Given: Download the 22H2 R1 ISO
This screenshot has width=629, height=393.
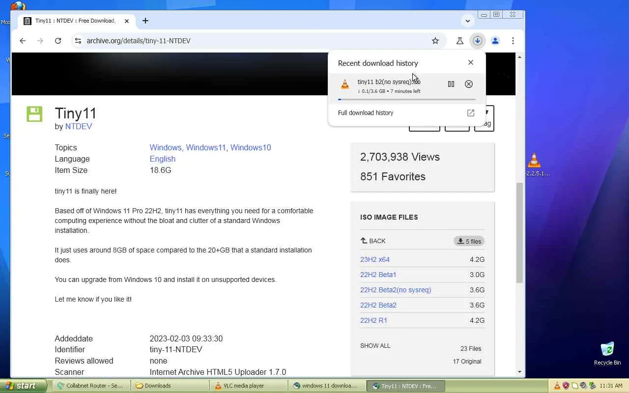Looking at the screenshot, I should click(x=374, y=320).
